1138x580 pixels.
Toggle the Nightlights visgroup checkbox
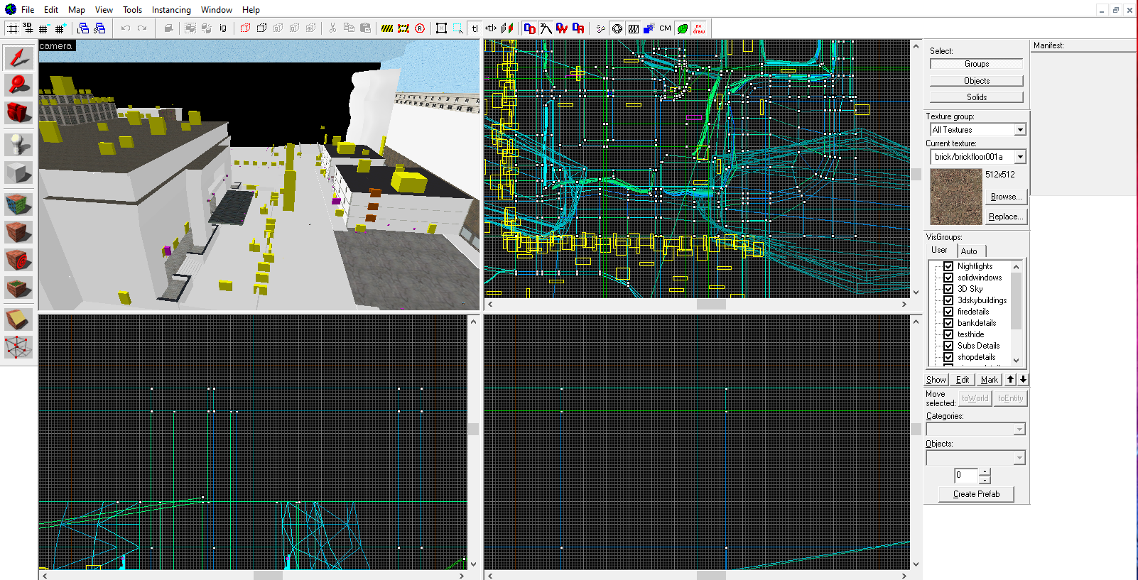(948, 266)
